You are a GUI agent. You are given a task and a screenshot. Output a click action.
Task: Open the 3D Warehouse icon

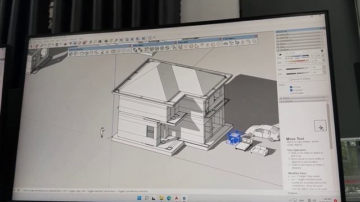click(x=127, y=40)
